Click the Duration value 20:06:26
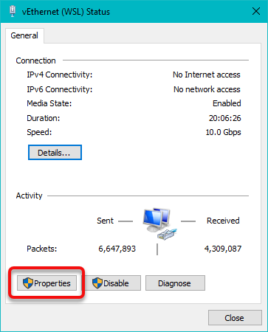This screenshot has width=268, height=332. [225, 118]
